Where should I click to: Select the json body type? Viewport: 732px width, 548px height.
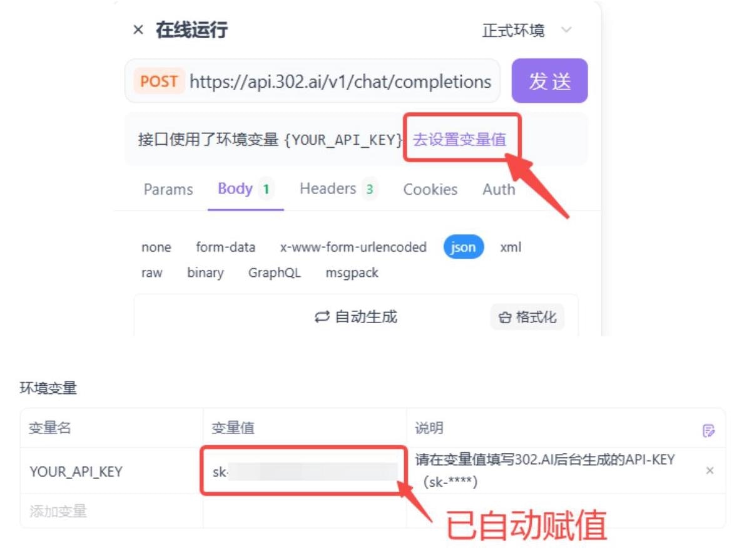click(x=463, y=247)
